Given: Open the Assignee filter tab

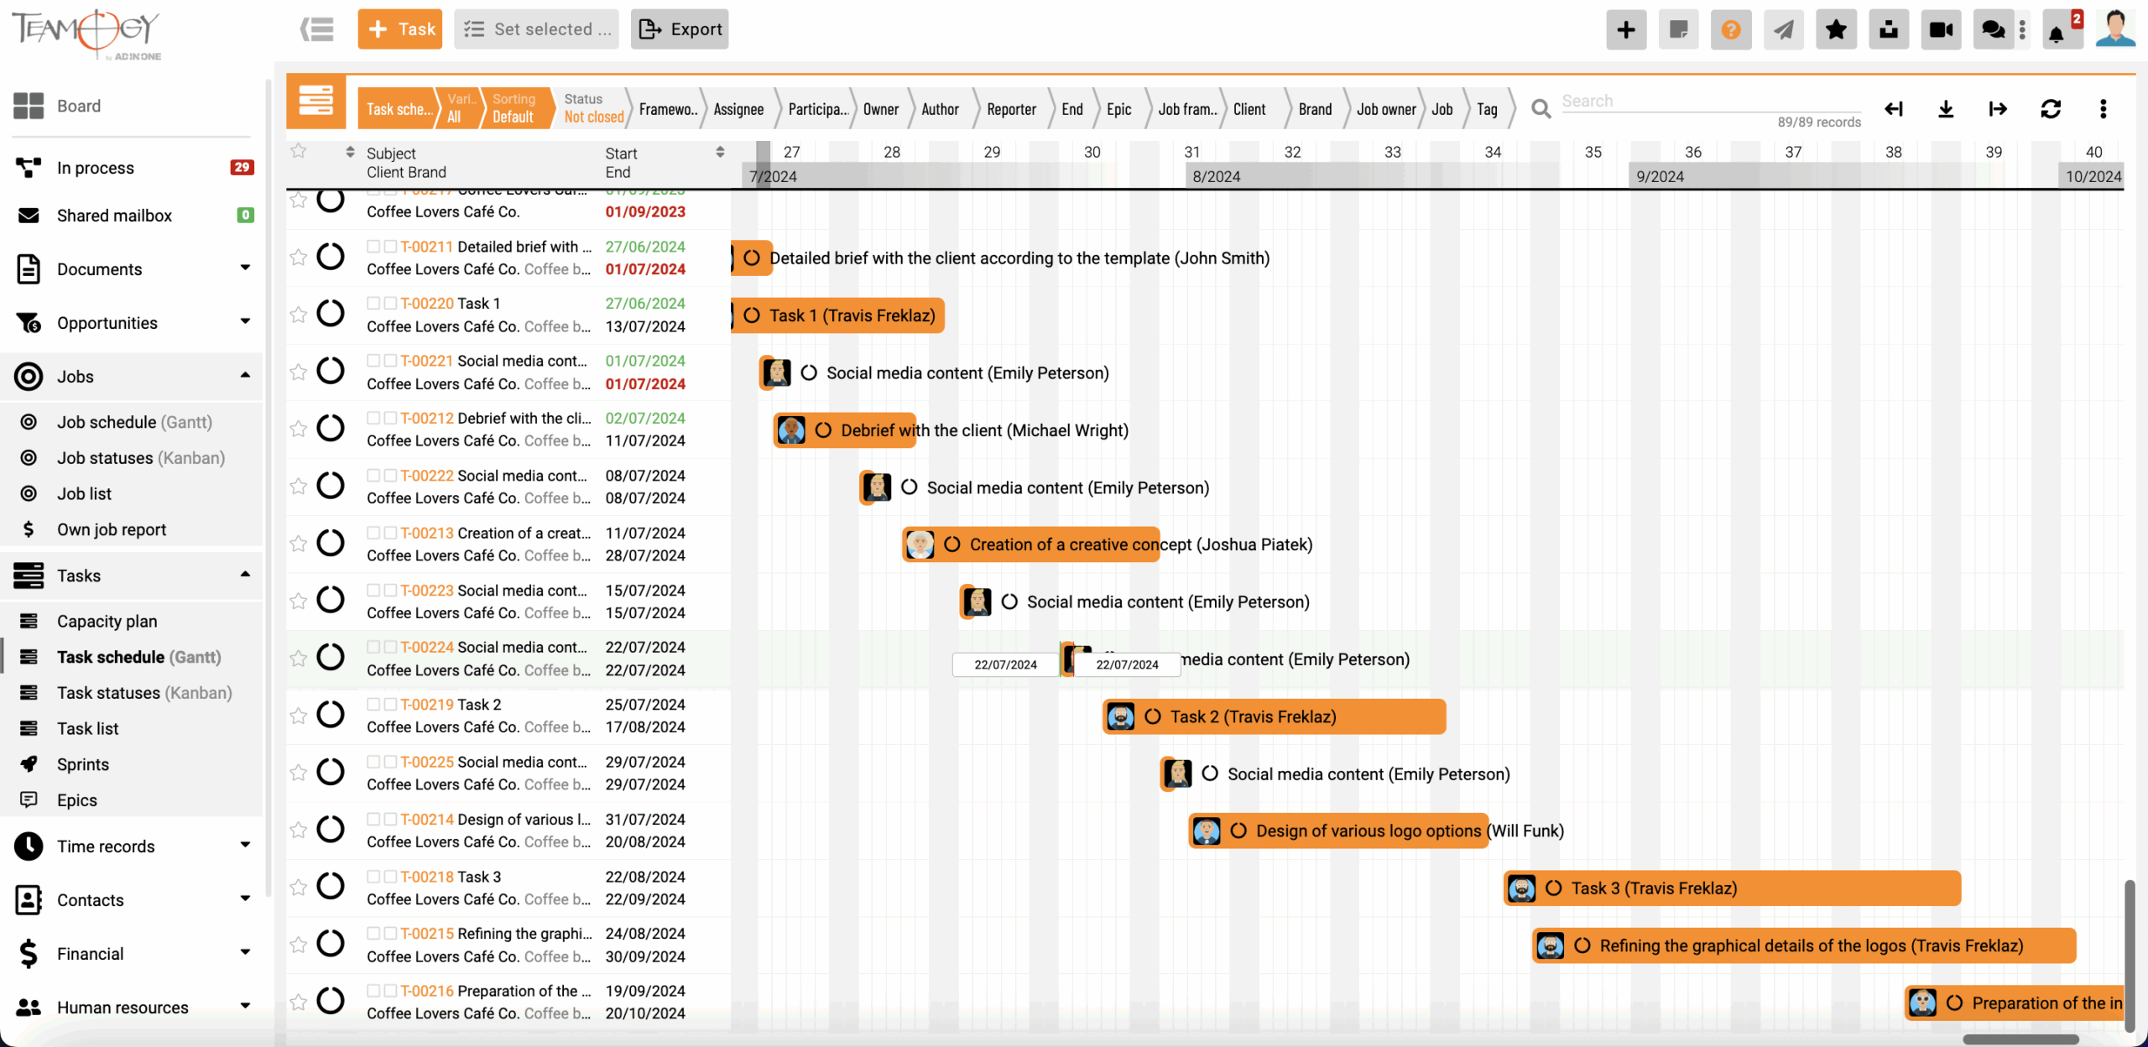Looking at the screenshot, I should click(x=738, y=109).
